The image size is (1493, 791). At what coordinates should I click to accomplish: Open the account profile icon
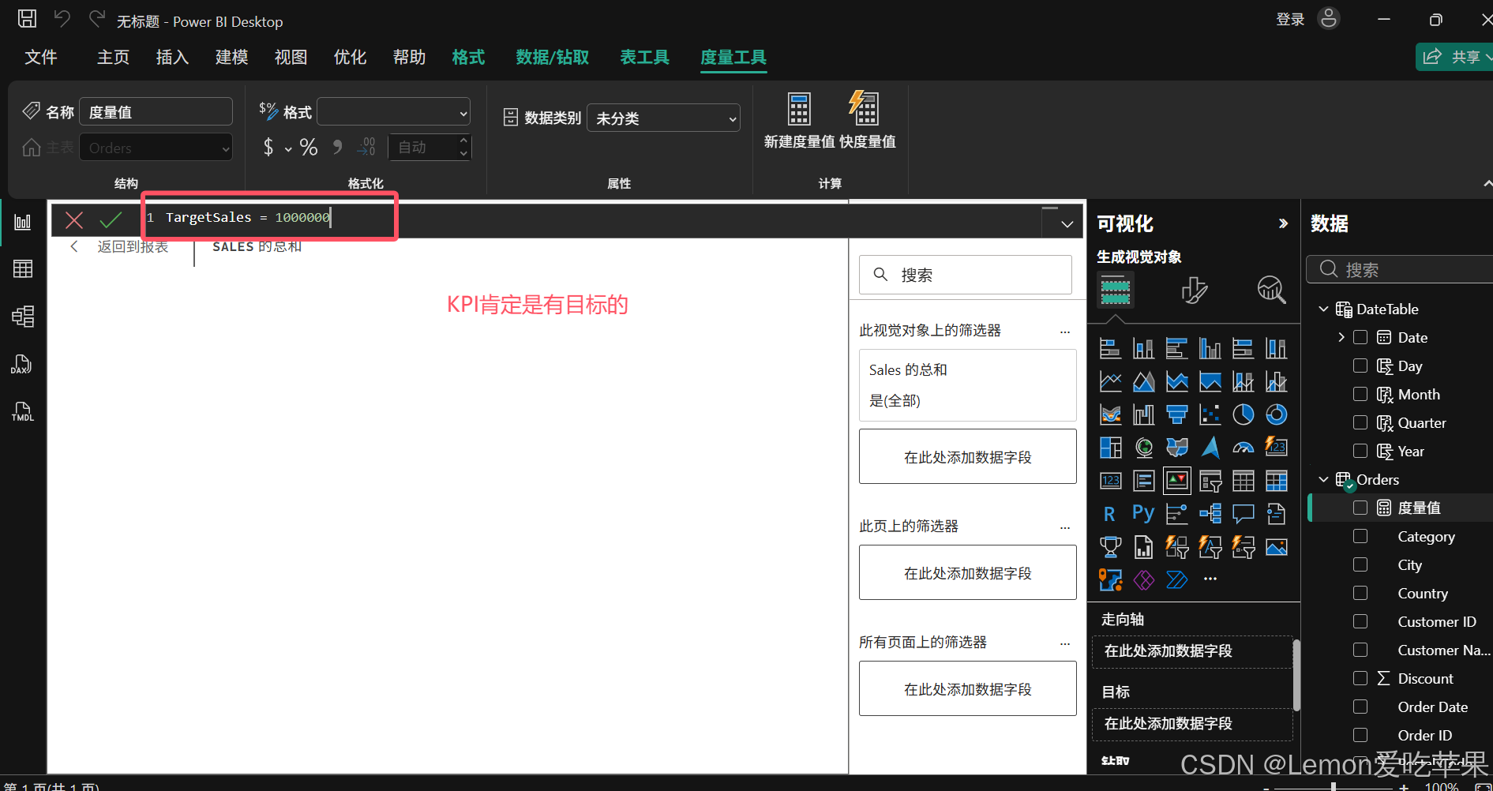(x=1329, y=19)
